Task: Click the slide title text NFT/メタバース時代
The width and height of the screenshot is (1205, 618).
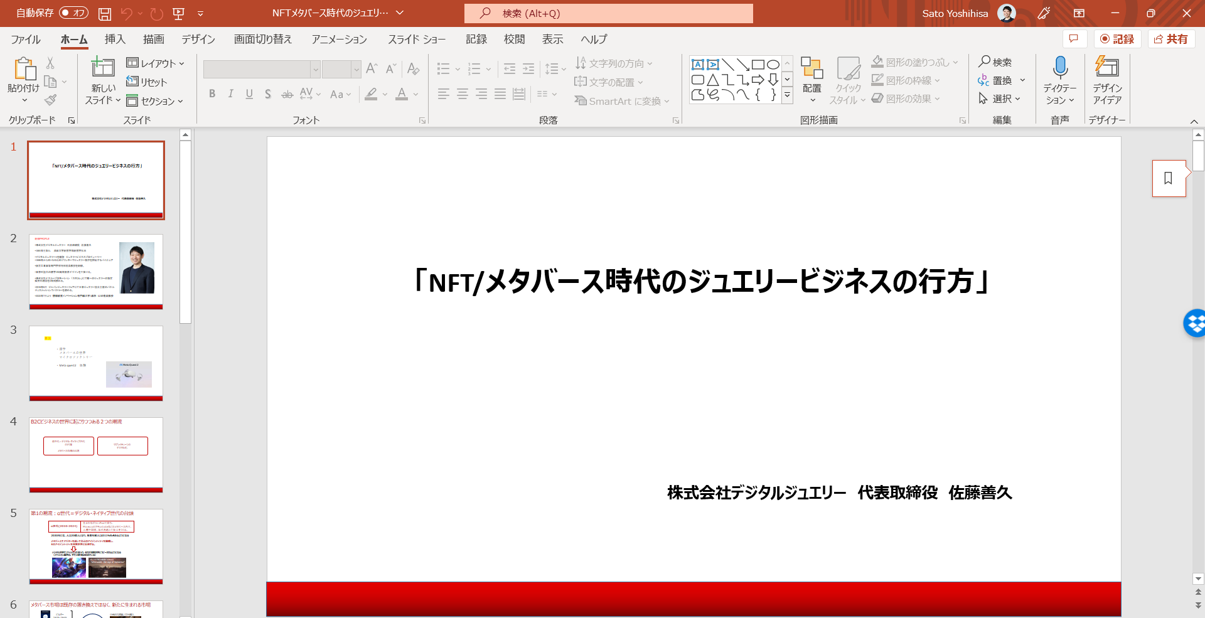Action: [x=701, y=281]
